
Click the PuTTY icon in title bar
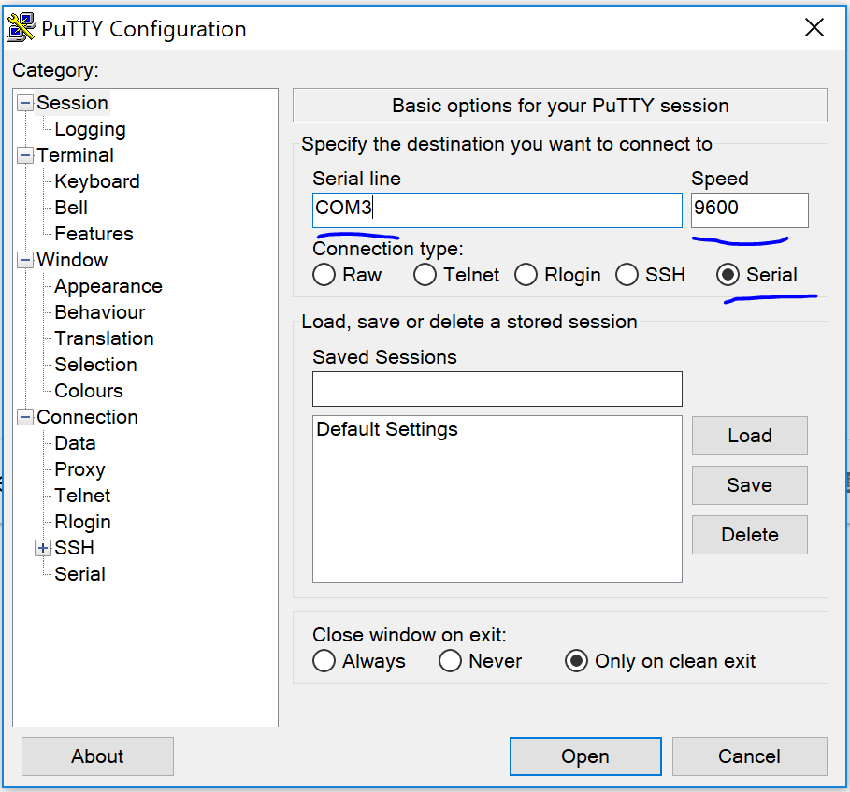[22, 28]
